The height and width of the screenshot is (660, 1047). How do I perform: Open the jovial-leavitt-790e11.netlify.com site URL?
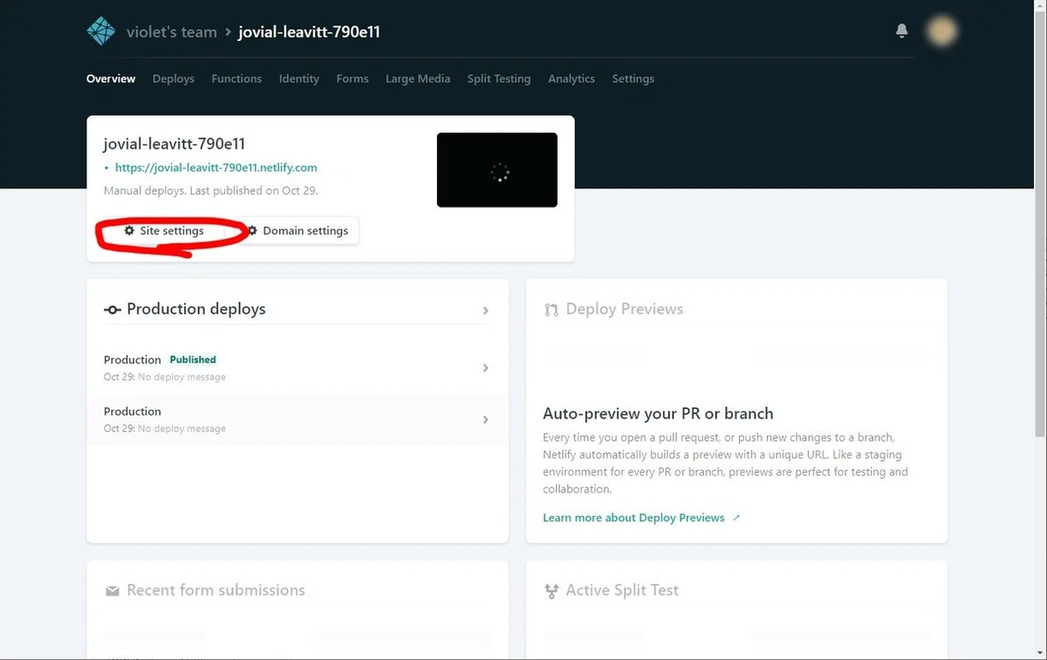216,167
